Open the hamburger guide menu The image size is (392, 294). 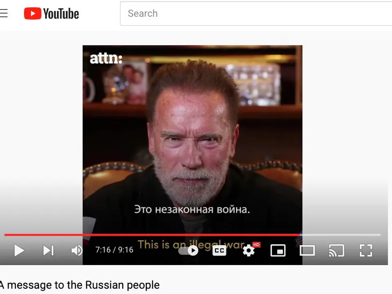[4, 13]
